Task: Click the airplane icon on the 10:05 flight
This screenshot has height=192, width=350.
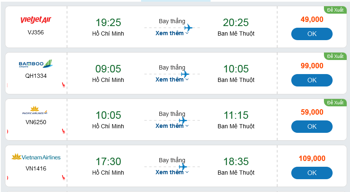Action: point(183,121)
